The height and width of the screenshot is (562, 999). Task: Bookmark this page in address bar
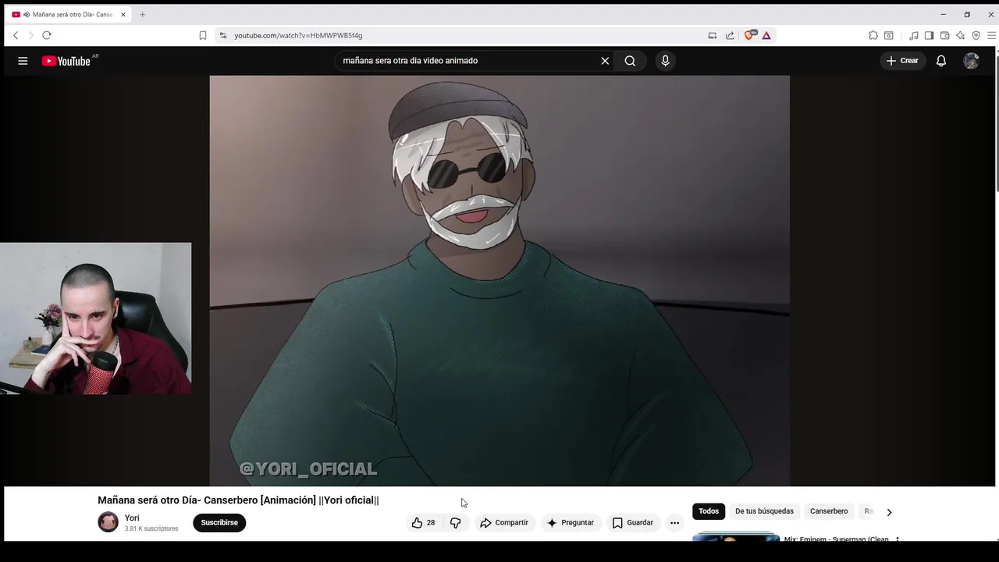203,35
